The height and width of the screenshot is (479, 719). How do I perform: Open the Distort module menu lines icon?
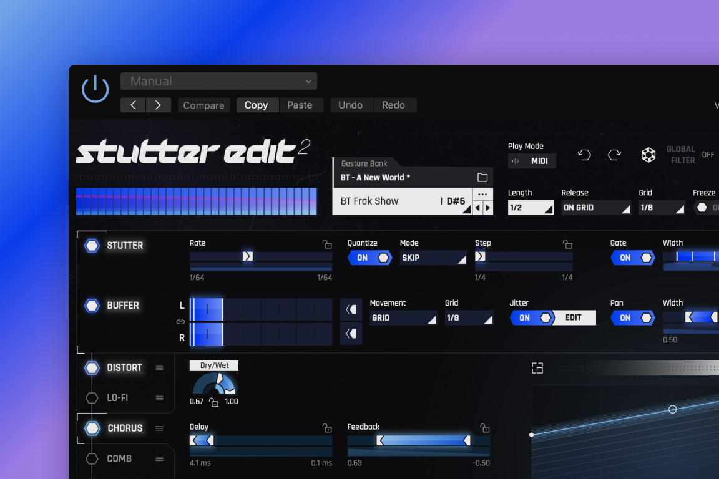coord(160,368)
